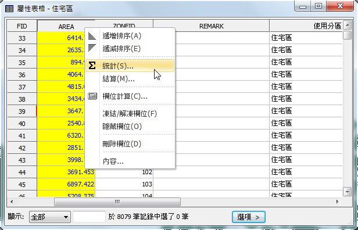Select row header for FID 39

pyautogui.click(x=22, y=112)
